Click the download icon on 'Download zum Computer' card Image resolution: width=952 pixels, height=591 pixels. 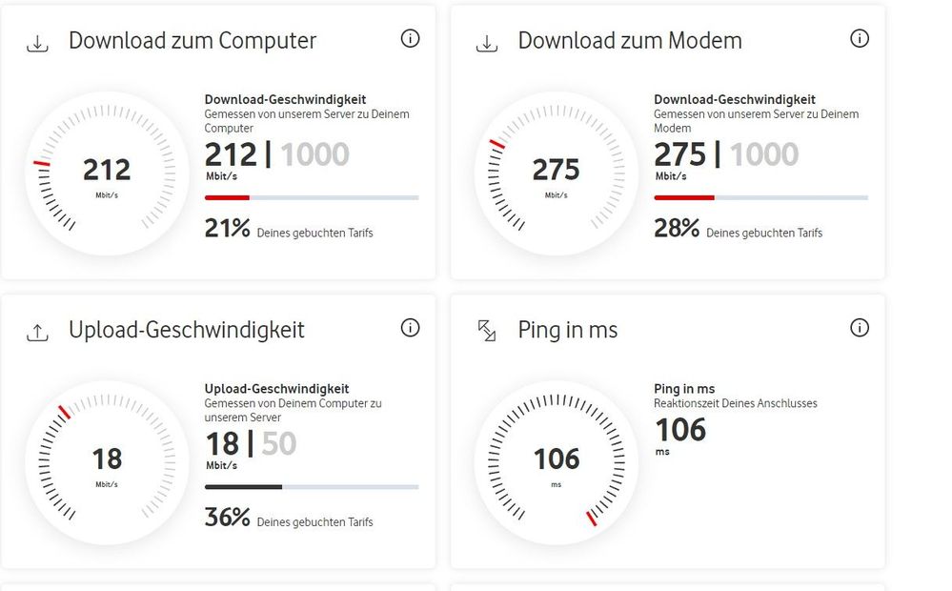(37, 40)
